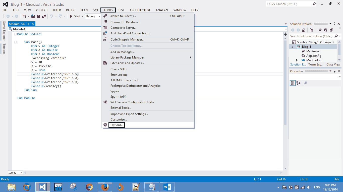Expand the Module1.vb tree node
The width and height of the screenshot is (343, 192).
[x=297, y=60]
